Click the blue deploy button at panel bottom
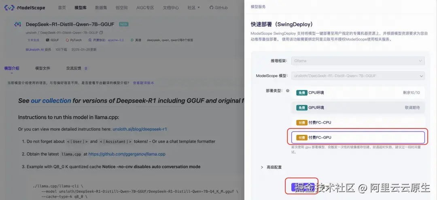The image size is (437, 200). tap(303, 187)
